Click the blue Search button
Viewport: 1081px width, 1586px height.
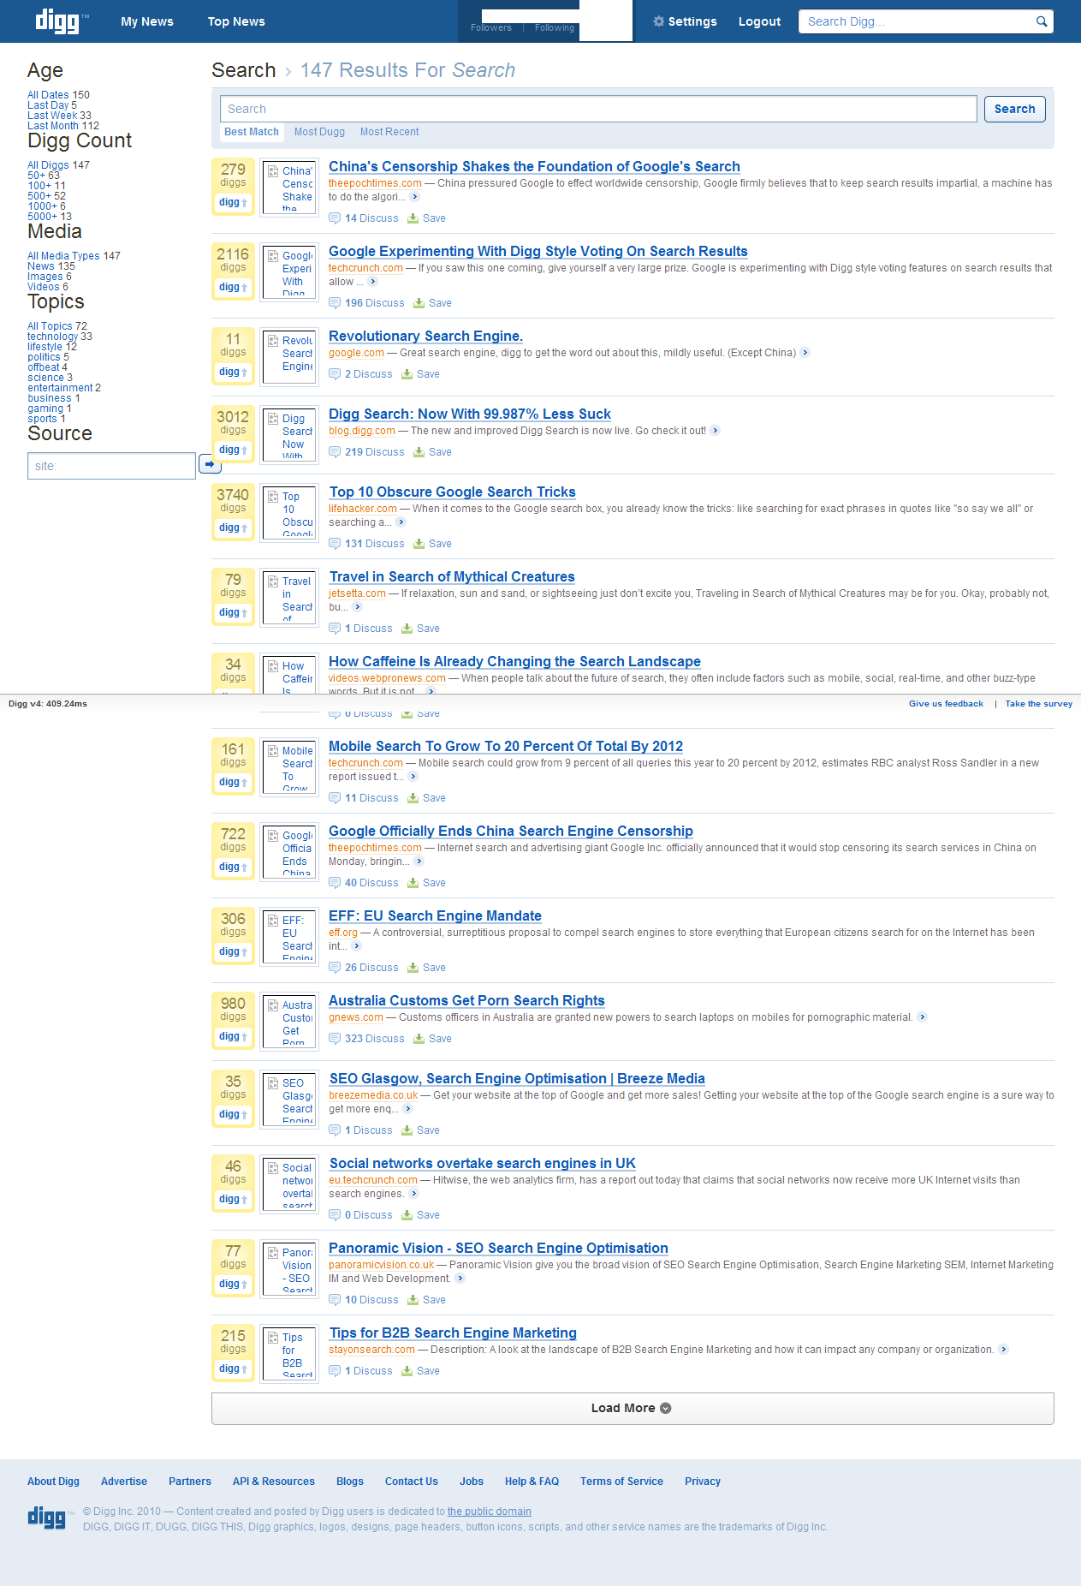coord(1014,109)
